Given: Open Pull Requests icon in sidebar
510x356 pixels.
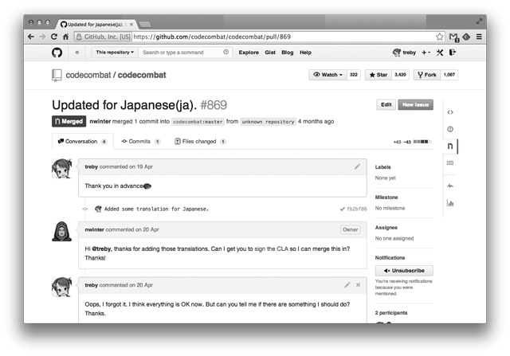Looking at the screenshot, I should [x=450, y=146].
